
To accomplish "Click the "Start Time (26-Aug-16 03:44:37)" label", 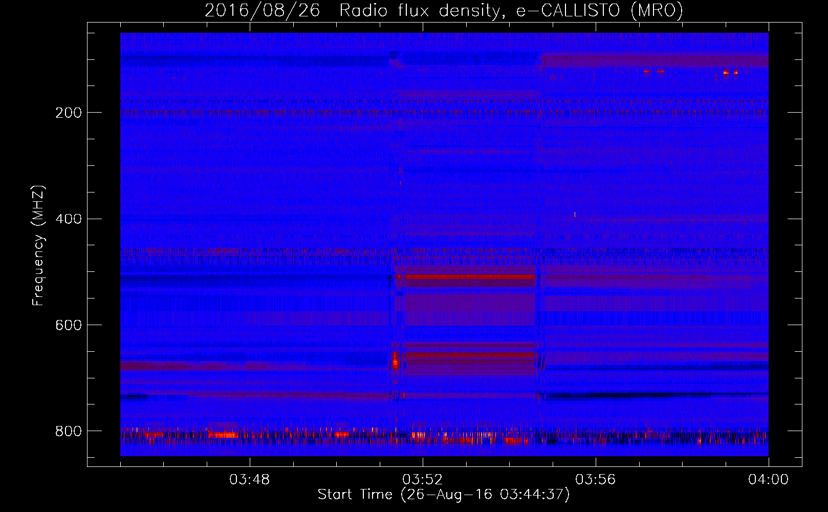I will point(444,495).
